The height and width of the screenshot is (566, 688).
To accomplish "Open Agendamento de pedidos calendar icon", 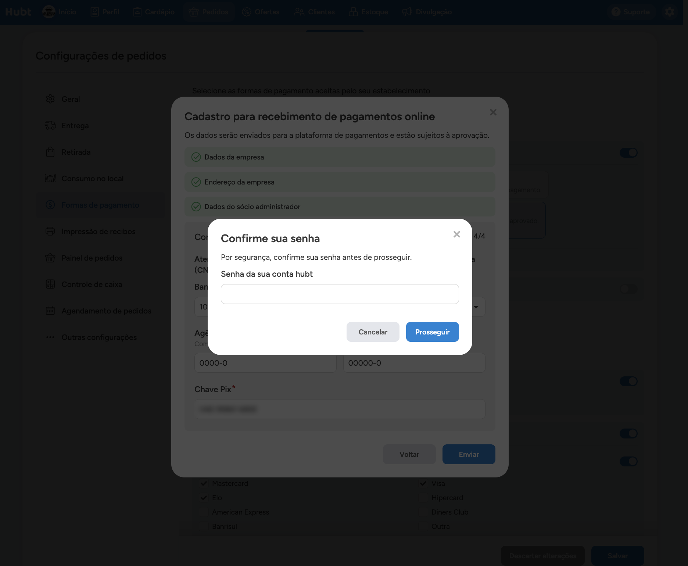I will point(50,311).
